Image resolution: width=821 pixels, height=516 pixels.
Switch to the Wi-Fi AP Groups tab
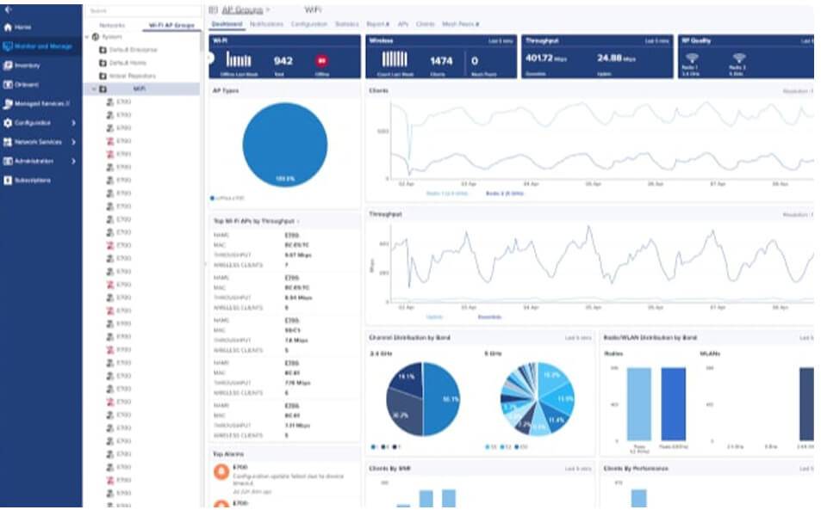pyautogui.click(x=171, y=25)
